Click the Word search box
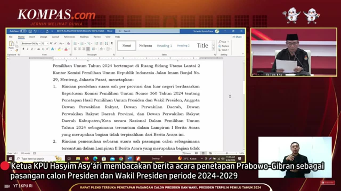 [147, 31]
